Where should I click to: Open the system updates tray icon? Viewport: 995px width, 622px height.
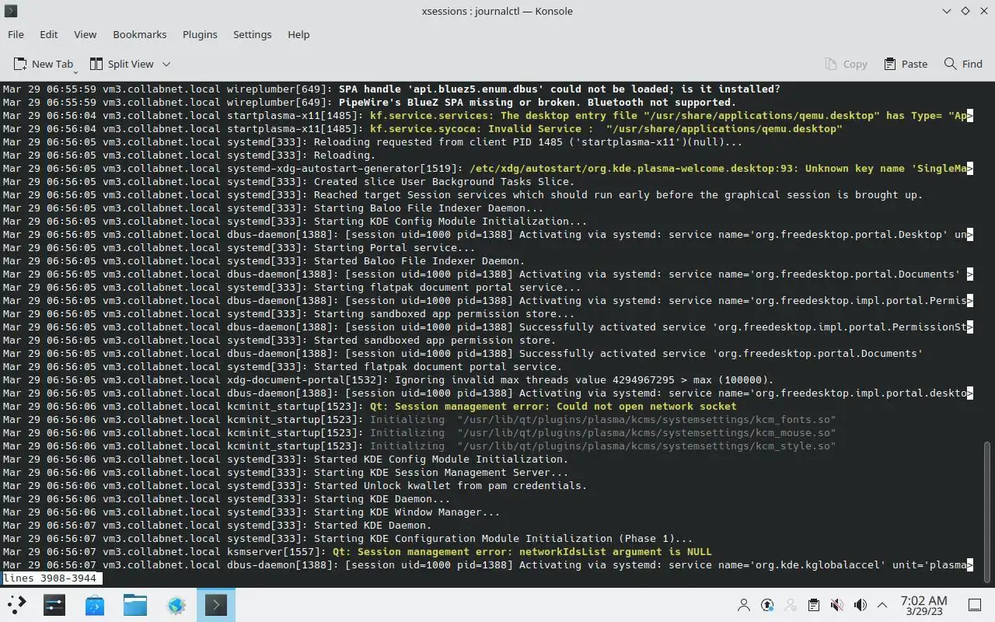point(767,605)
